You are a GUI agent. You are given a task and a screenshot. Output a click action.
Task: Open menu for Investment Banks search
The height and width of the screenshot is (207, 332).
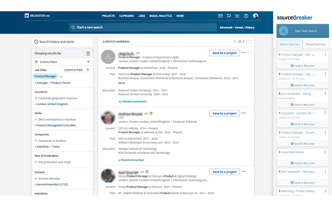coord(325,152)
